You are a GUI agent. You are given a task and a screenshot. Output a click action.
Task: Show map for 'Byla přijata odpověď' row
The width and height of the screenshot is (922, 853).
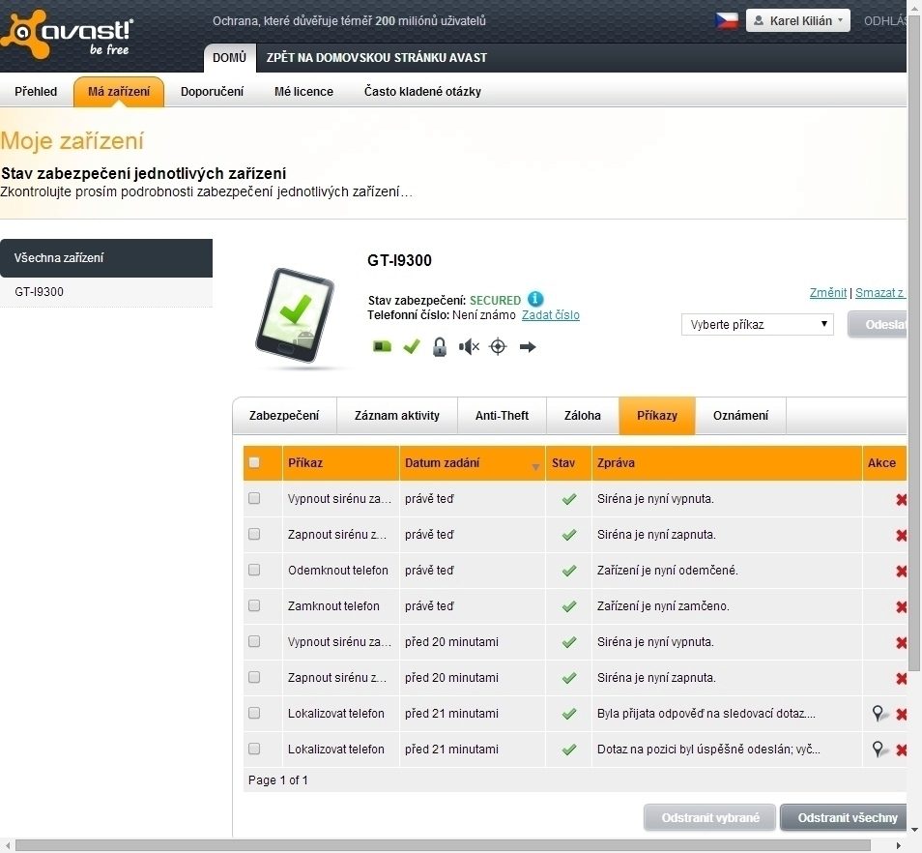(879, 714)
